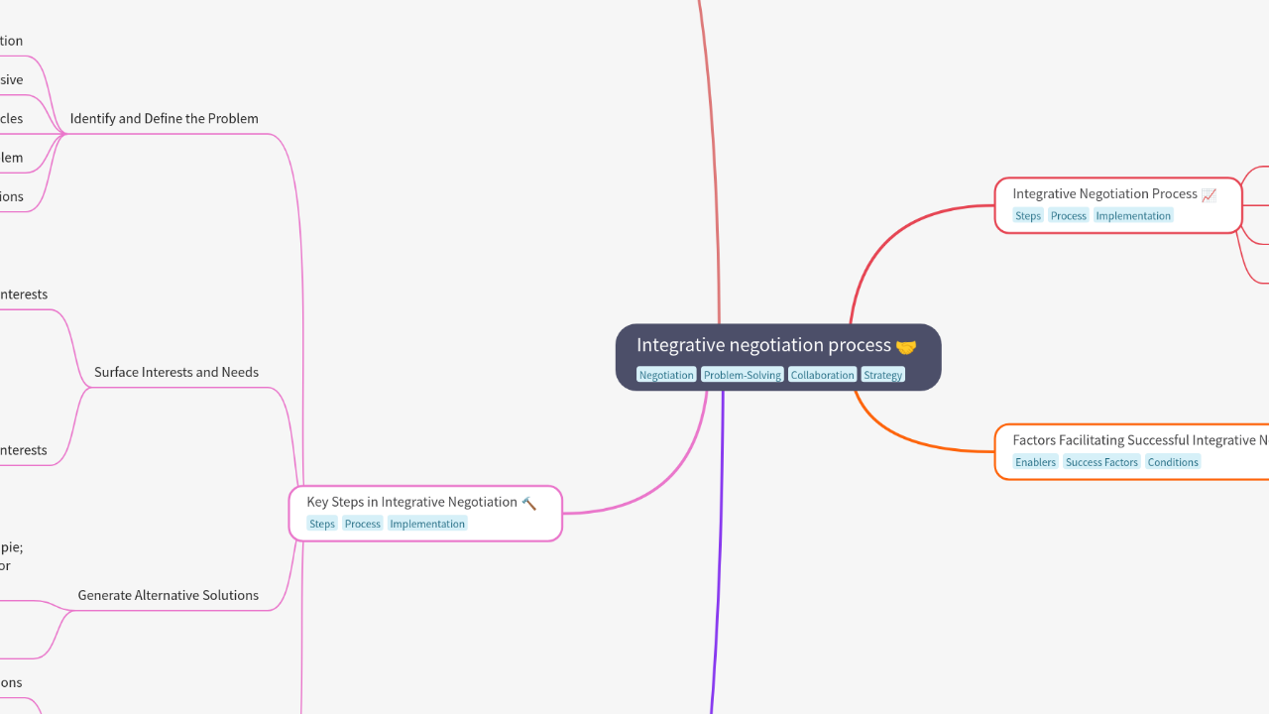The image size is (1269, 714).
Task: Select Surface Interests and Needs branch
Action: click(x=176, y=372)
